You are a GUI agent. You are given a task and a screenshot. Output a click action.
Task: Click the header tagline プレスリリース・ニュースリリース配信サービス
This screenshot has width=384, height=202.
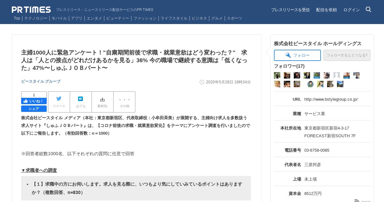click(105, 10)
